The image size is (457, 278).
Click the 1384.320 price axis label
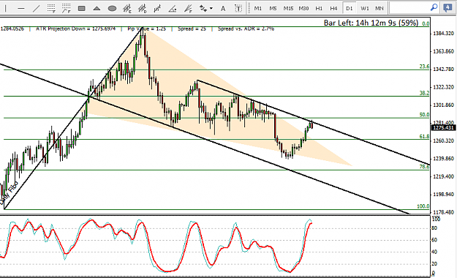coord(444,34)
